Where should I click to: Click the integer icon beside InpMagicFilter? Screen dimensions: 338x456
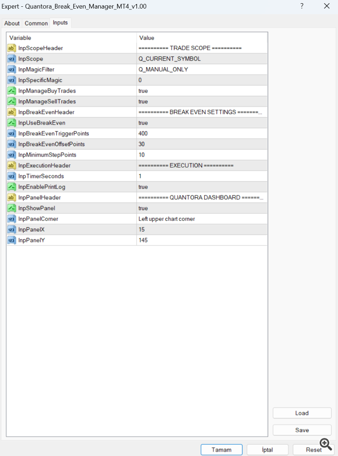click(x=12, y=70)
